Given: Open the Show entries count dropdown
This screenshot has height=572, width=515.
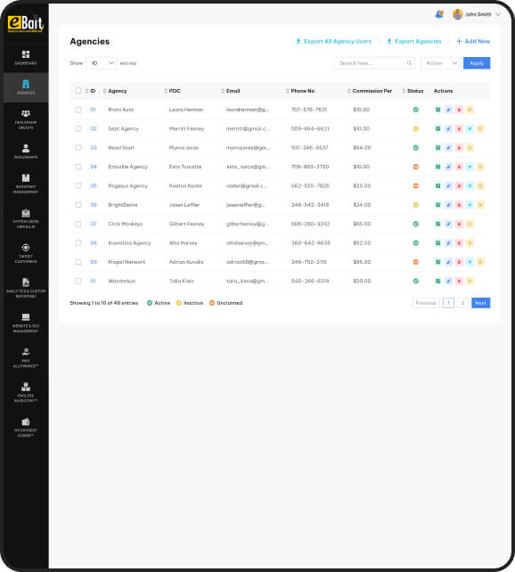Looking at the screenshot, I should 102,63.
